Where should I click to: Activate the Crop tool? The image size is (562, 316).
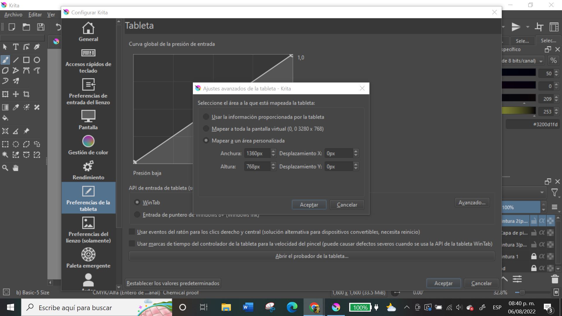click(26, 94)
